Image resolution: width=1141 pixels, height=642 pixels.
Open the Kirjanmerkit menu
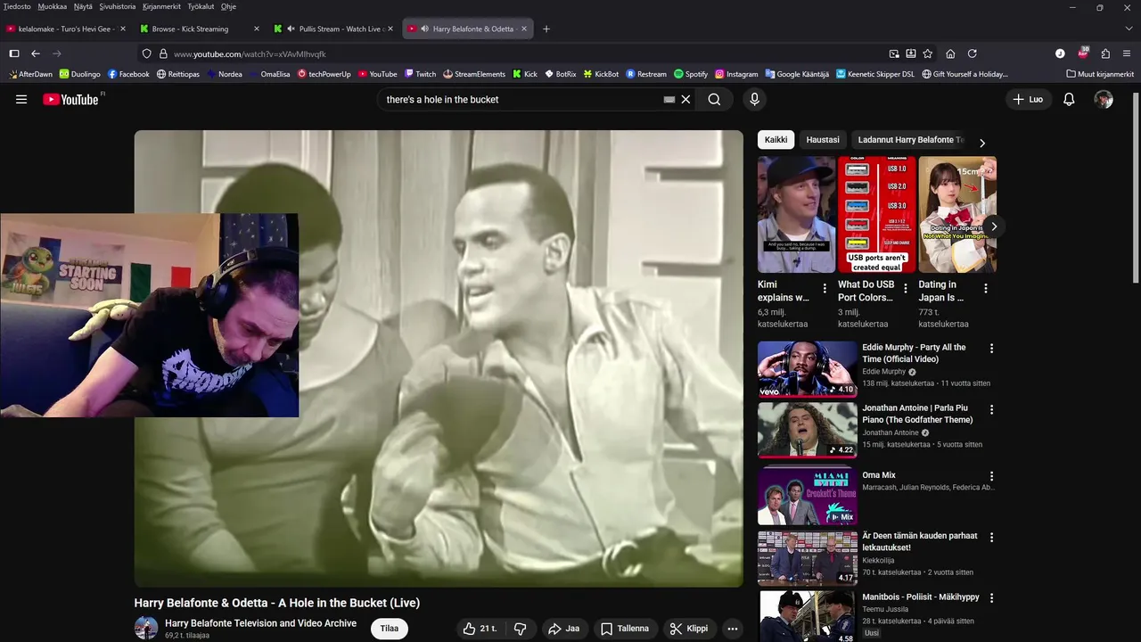click(161, 6)
